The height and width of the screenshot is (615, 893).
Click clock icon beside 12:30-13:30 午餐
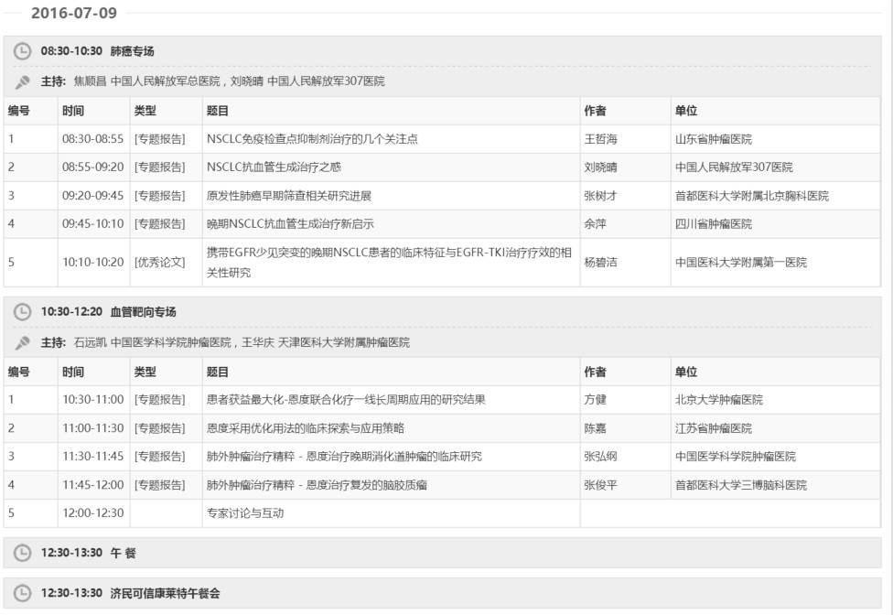(22, 553)
